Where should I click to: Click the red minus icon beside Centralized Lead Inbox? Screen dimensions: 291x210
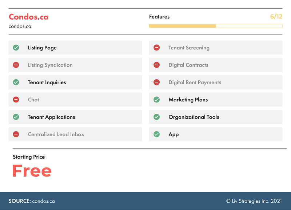(16, 134)
